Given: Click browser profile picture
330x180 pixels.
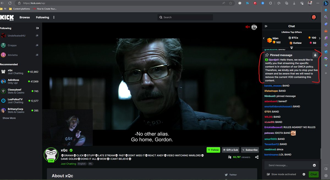Looking at the screenshot, I should pos(310,3).
